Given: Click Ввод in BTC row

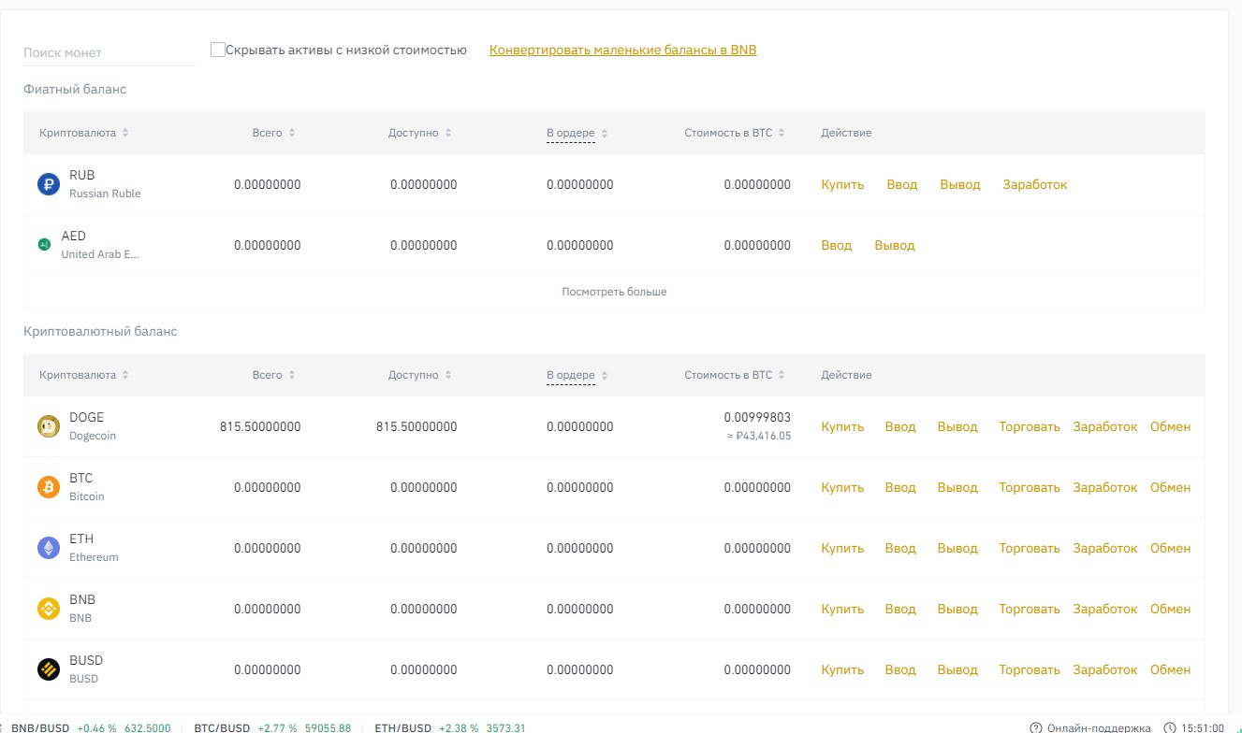Looking at the screenshot, I should [900, 487].
